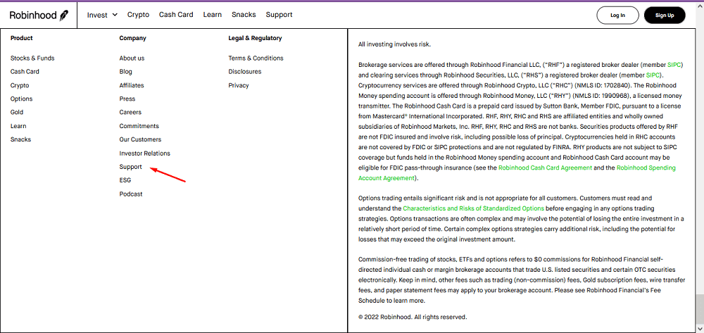Open the Disclosures link
Image resolution: width=704 pixels, height=333 pixels.
tap(245, 72)
